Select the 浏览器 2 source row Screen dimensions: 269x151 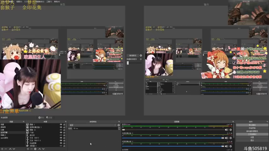pos(46,146)
